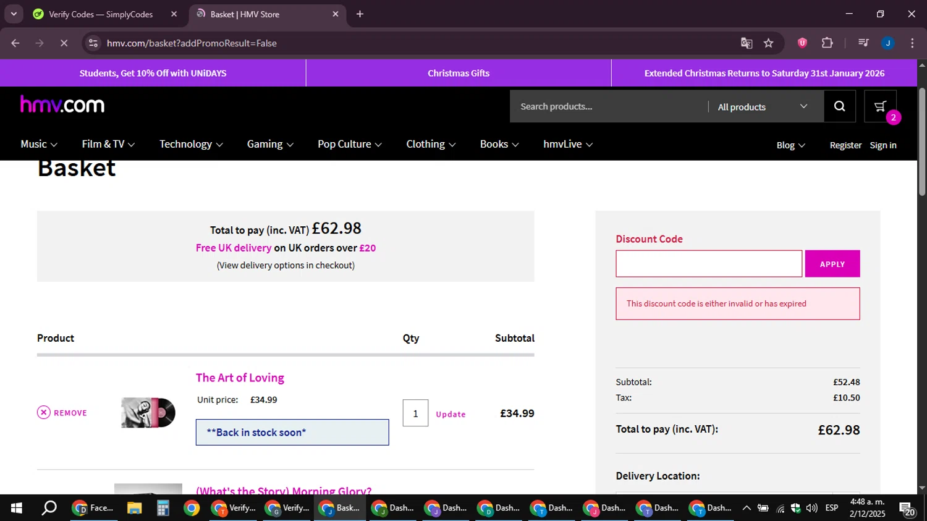
Task: Bookmark this page with star icon
Action: tap(768, 43)
